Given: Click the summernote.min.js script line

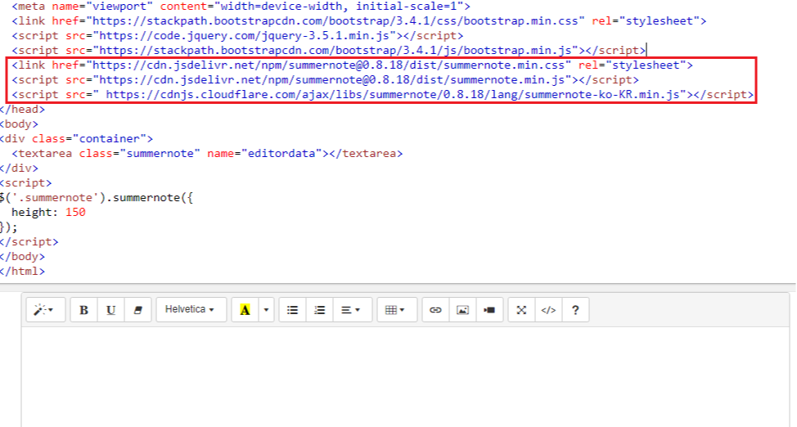Looking at the screenshot, I should (x=326, y=80).
